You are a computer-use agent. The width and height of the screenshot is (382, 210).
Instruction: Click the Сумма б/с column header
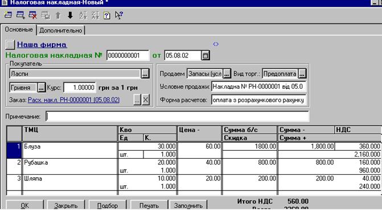[250, 130]
